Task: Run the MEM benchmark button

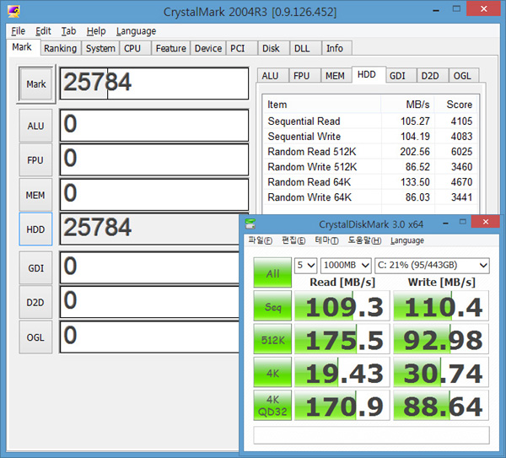Action: click(x=35, y=196)
